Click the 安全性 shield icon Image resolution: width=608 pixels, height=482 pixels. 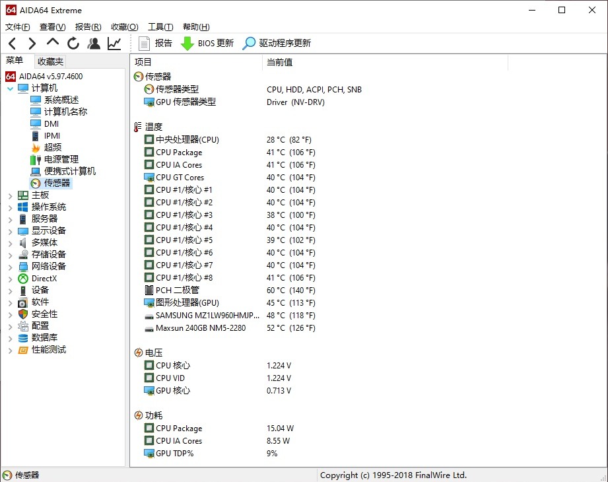click(23, 314)
